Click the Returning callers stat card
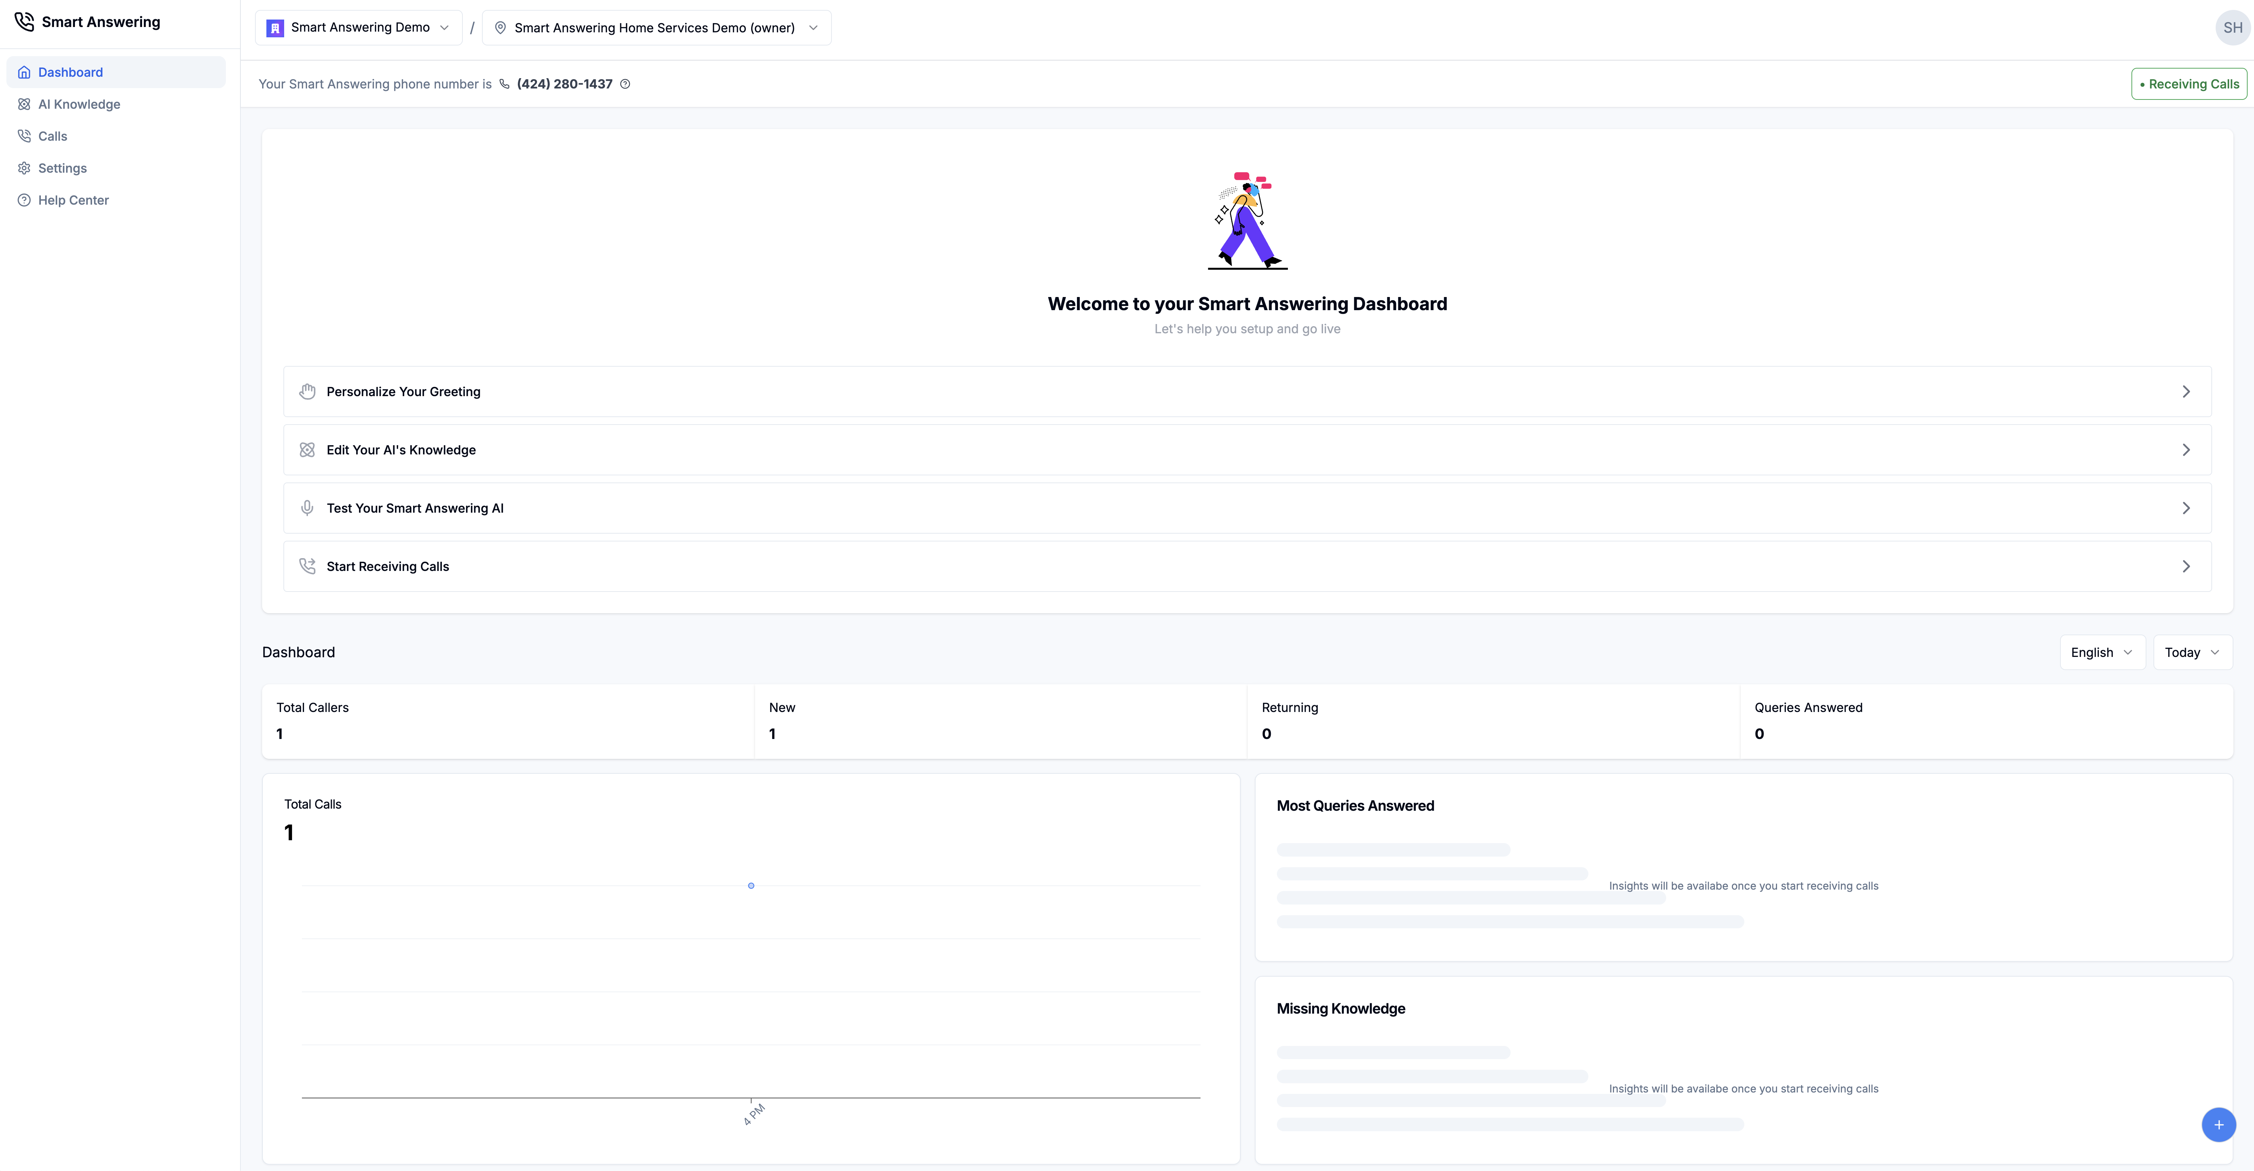 (x=1493, y=721)
